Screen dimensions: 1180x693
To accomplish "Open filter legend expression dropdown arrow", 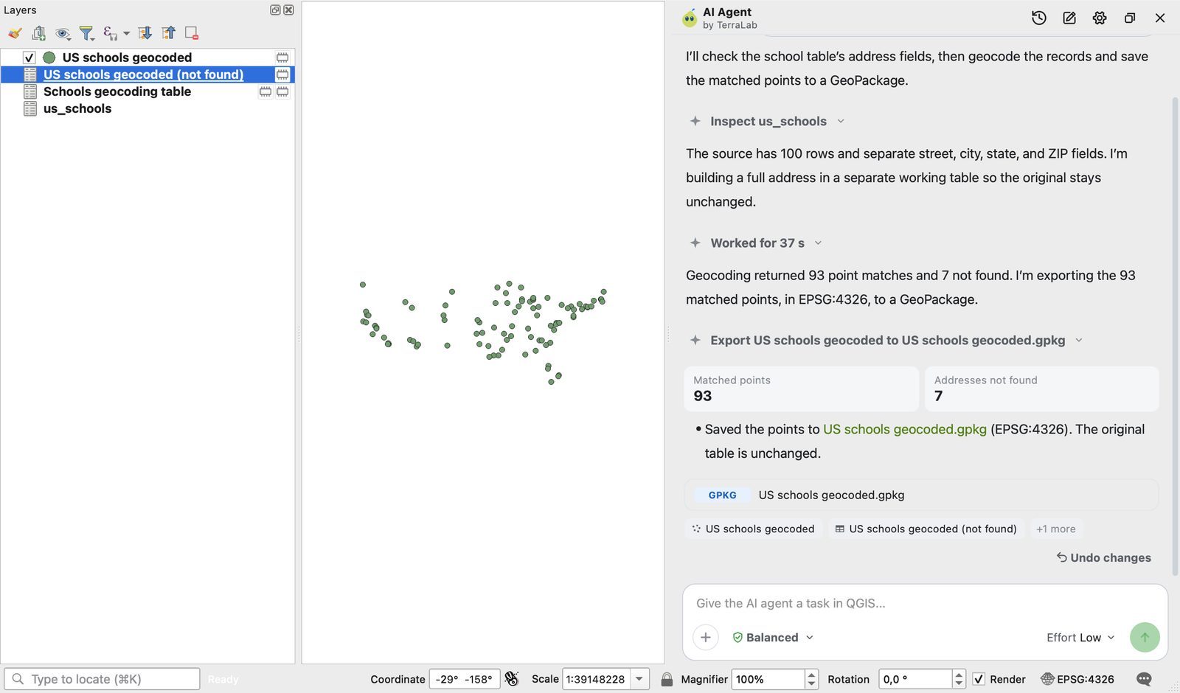I will (126, 33).
